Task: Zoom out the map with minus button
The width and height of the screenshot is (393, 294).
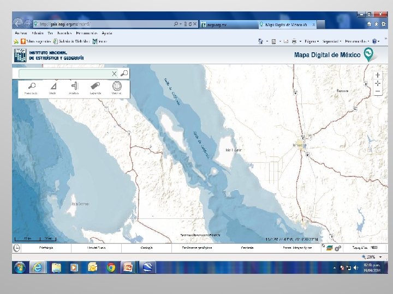Action: (x=378, y=91)
